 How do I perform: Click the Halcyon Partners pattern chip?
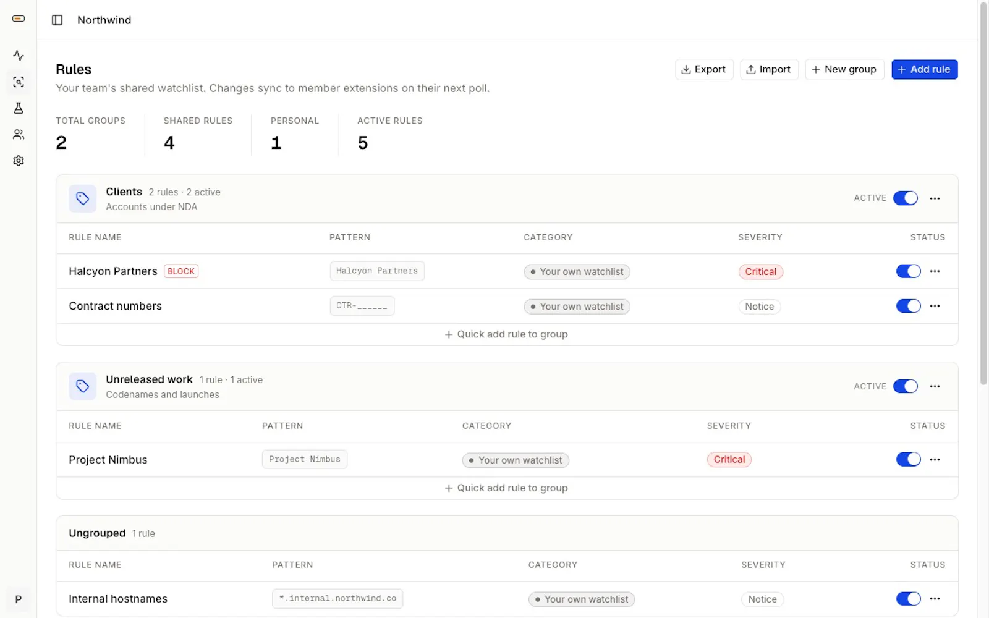click(x=377, y=271)
